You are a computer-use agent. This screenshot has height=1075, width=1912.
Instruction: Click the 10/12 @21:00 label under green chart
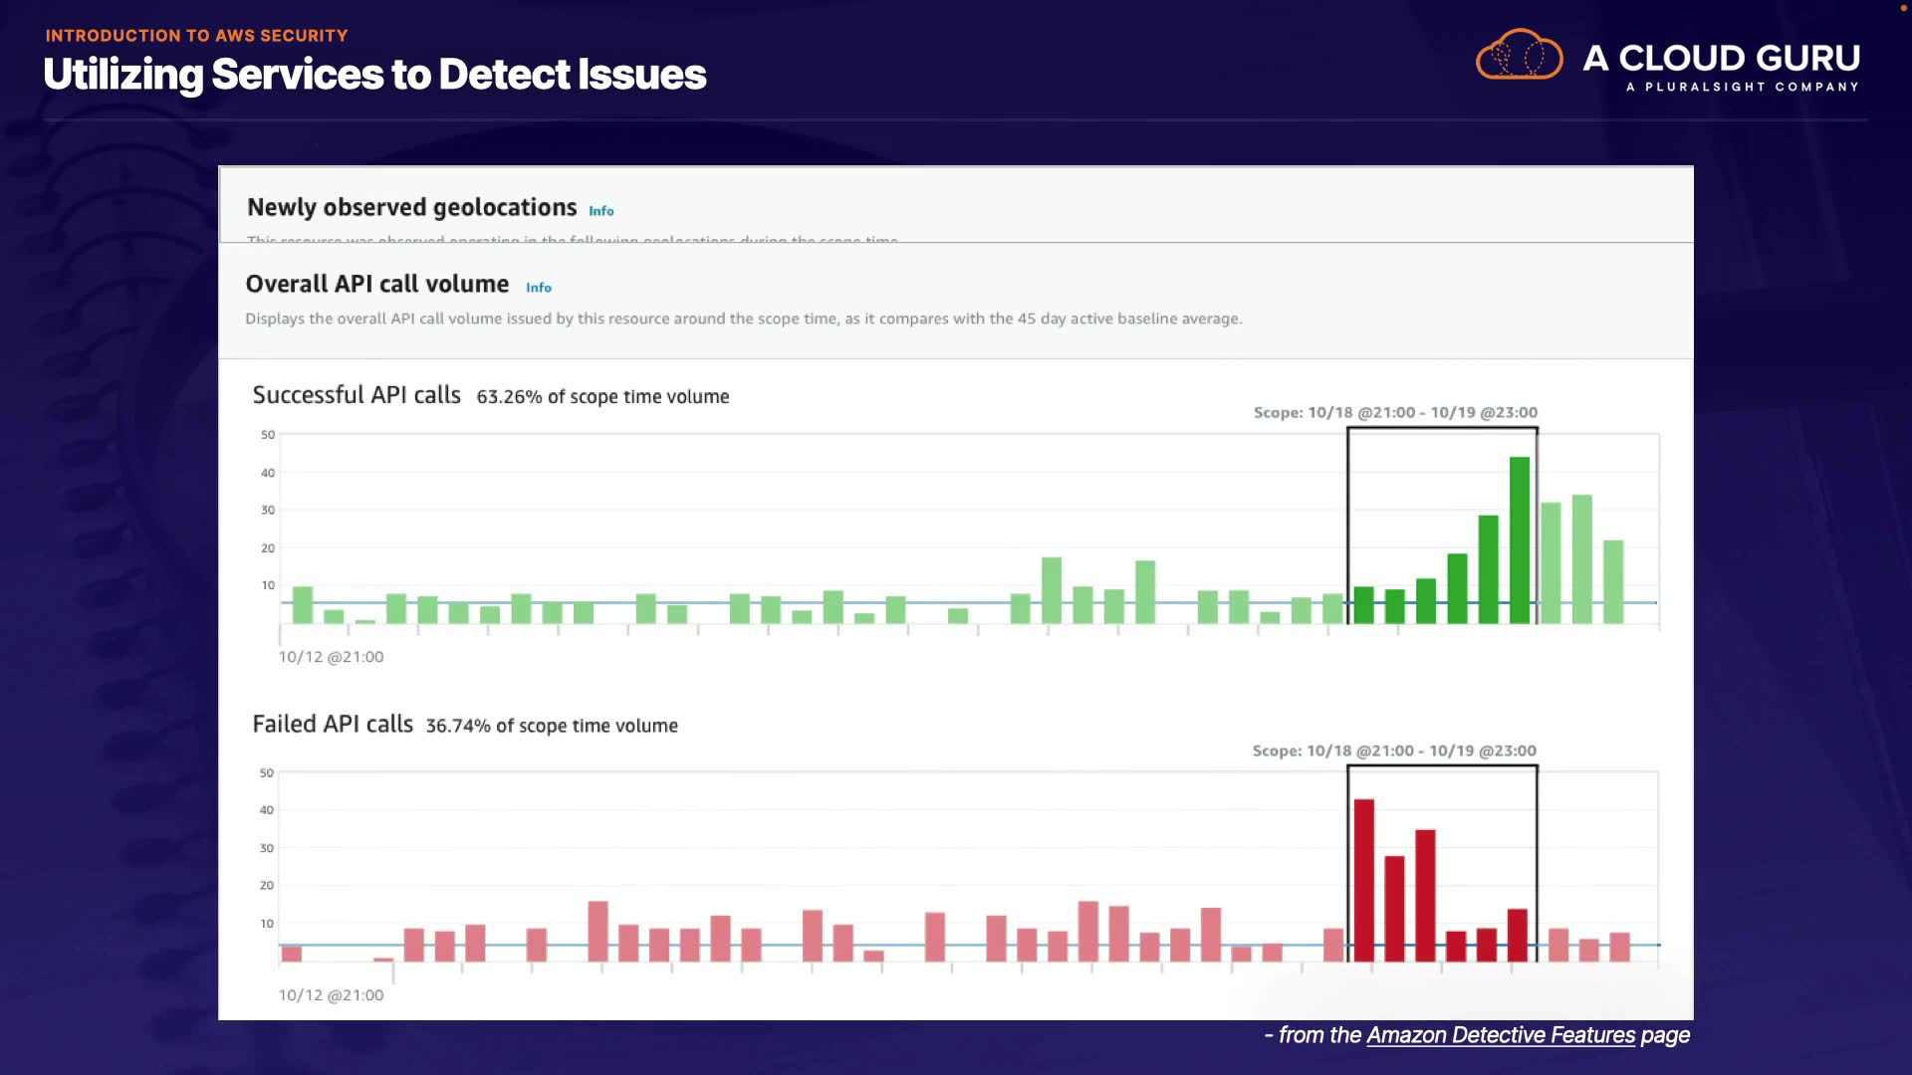point(331,657)
